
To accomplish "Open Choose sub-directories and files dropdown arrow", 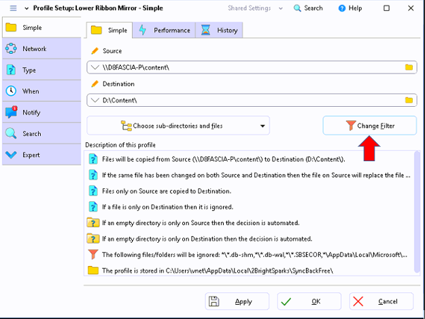I will tap(262, 126).
